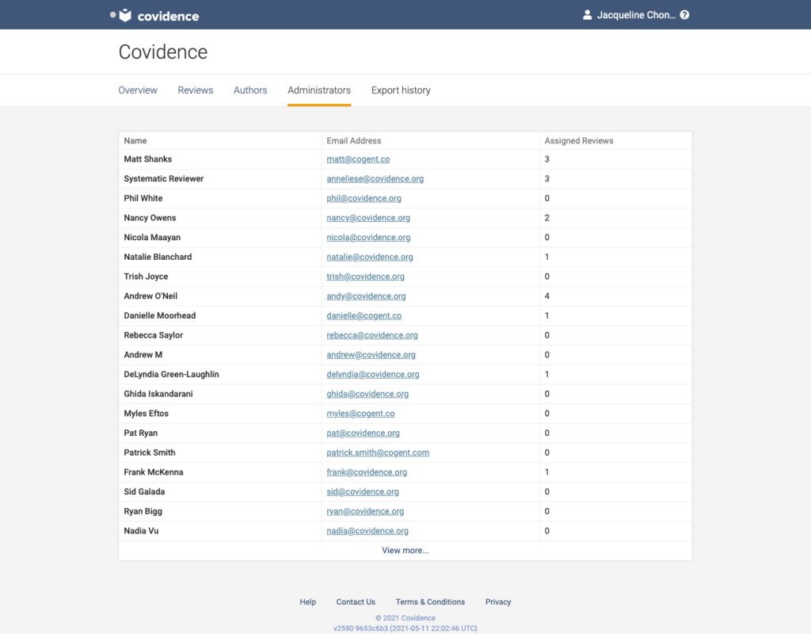Click andrew@covidence.org email link

[x=371, y=355]
